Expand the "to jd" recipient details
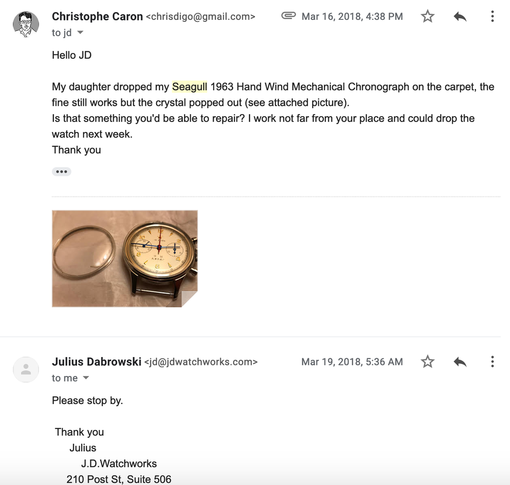The image size is (510, 485). (80, 33)
